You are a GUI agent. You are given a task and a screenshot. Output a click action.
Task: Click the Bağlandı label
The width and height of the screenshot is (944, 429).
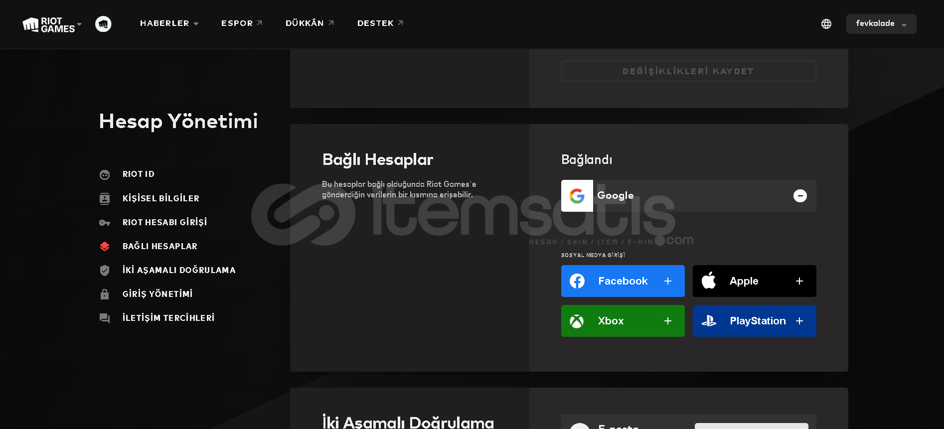587,159
